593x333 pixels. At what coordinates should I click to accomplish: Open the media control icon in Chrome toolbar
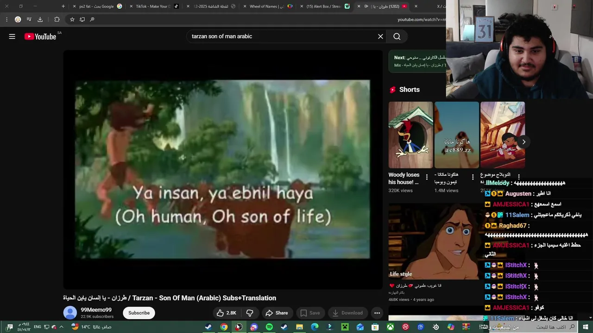point(29,19)
